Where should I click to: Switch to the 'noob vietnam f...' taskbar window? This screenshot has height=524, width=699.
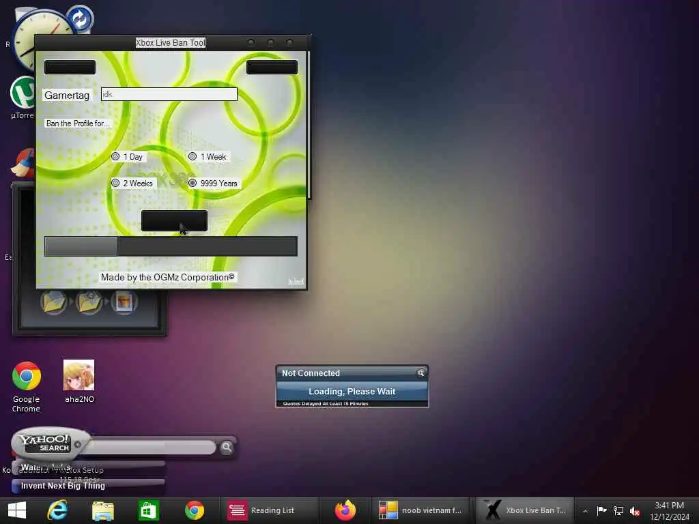(x=420, y=510)
